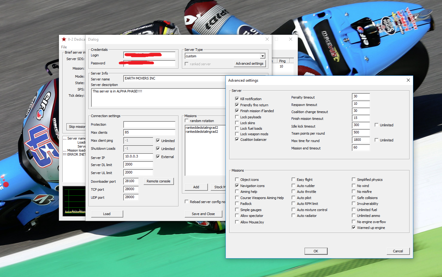Uncheck Coalition balancer
This screenshot has height=277, width=442.
237,139
